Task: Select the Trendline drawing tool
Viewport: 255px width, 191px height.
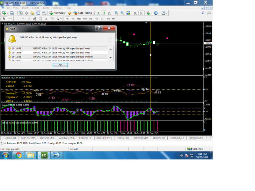Action: click(29, 19)
